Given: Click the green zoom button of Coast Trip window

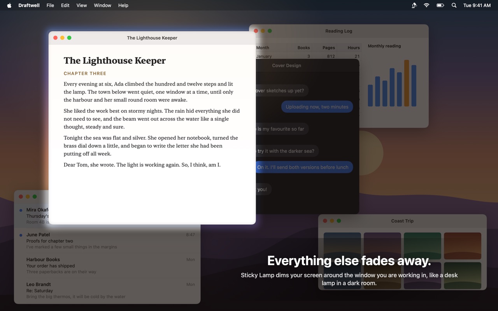Looking at the screenshot, I should 339,221.
